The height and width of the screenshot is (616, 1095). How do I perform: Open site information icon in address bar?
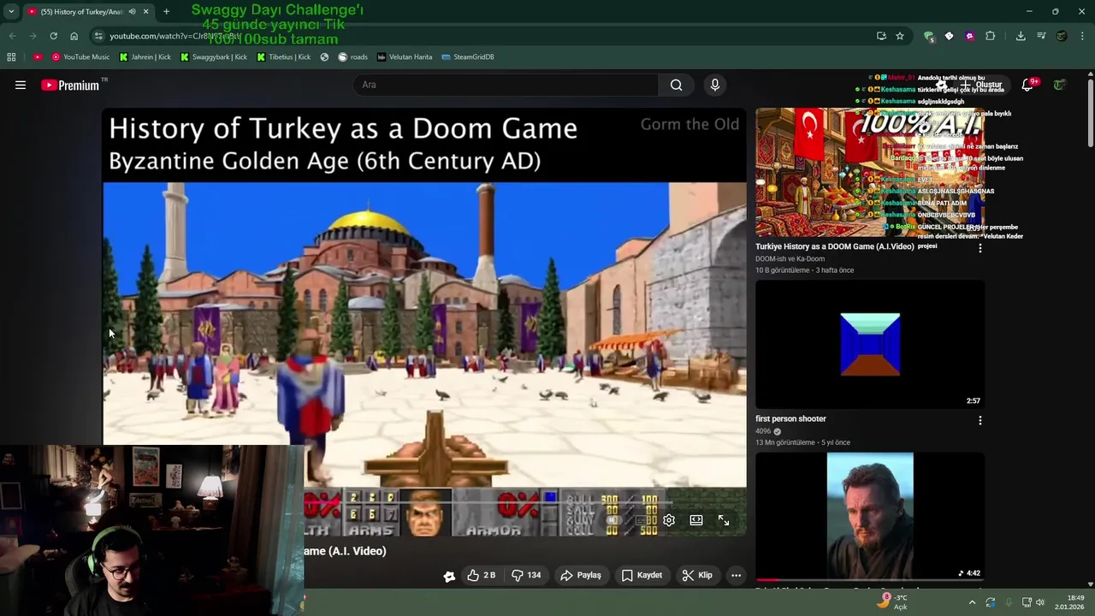(x=98, y=36)
